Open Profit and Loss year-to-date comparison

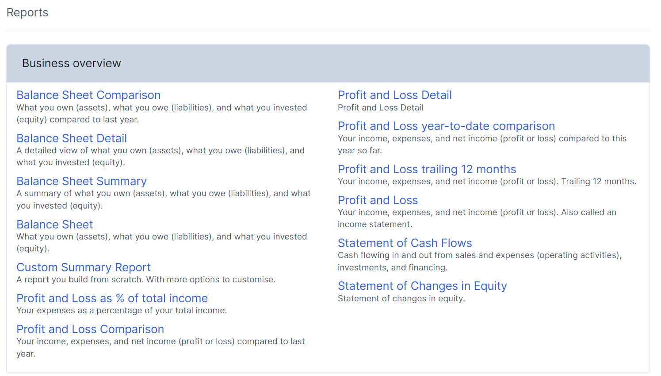(x=446, y=126)
